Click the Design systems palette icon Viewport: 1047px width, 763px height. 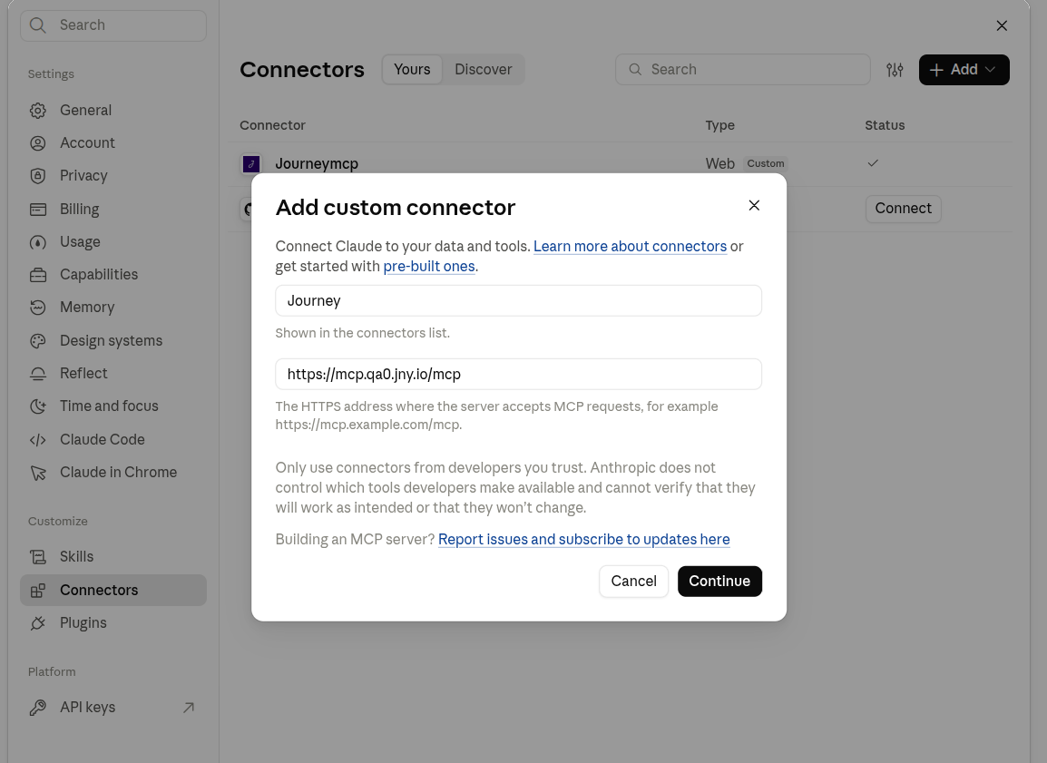click(x=38, y=340)
